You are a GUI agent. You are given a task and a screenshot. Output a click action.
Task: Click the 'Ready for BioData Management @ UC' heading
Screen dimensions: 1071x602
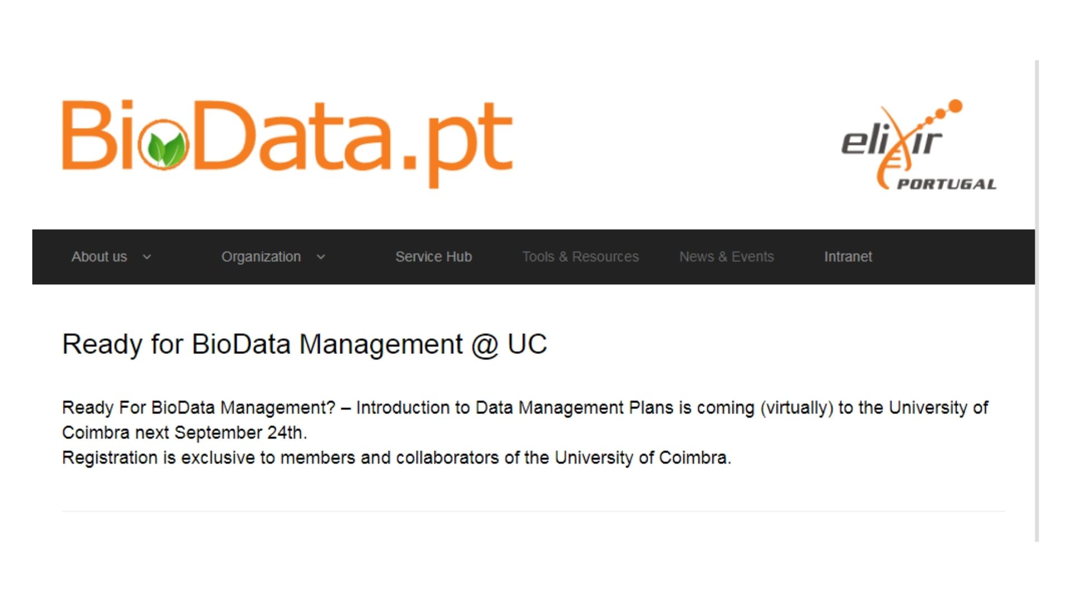pyautogui.click(x=305, y=344)
